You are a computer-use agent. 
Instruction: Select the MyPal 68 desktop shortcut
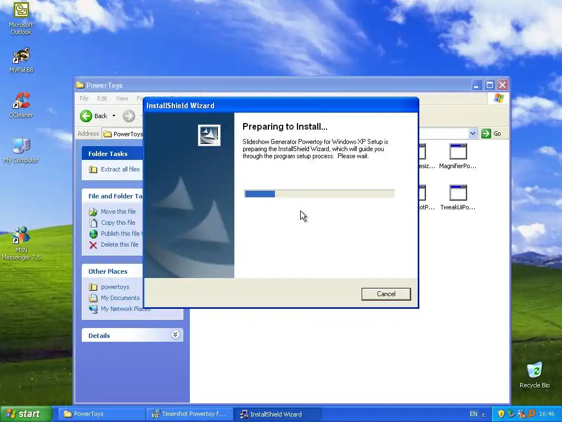[x=21, y=60]
